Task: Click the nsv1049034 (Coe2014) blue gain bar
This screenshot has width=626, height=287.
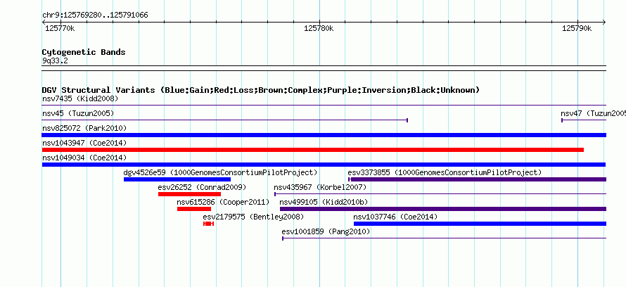Action: (324, 165)
